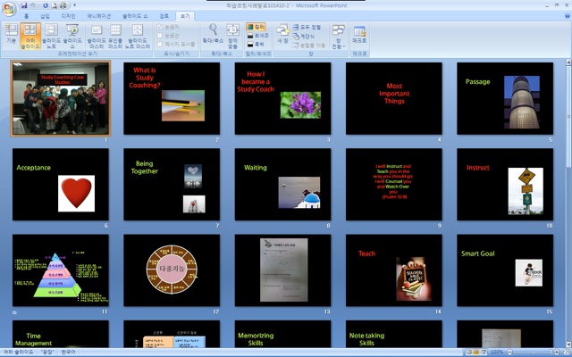Select slide 5 Passage thumbnail
The image size is (572, 357).
[x=505, y=98]
